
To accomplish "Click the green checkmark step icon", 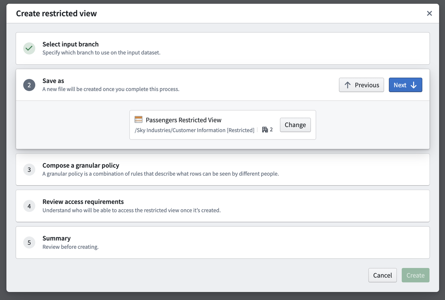I will 29,48.
